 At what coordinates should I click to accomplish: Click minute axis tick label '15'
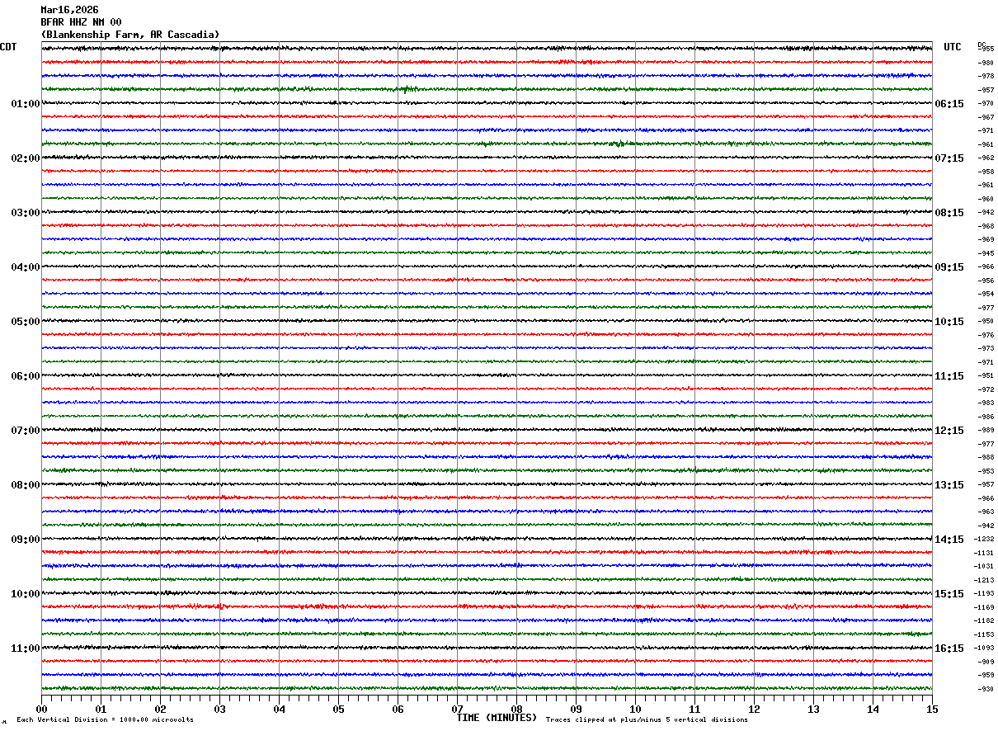932,709
